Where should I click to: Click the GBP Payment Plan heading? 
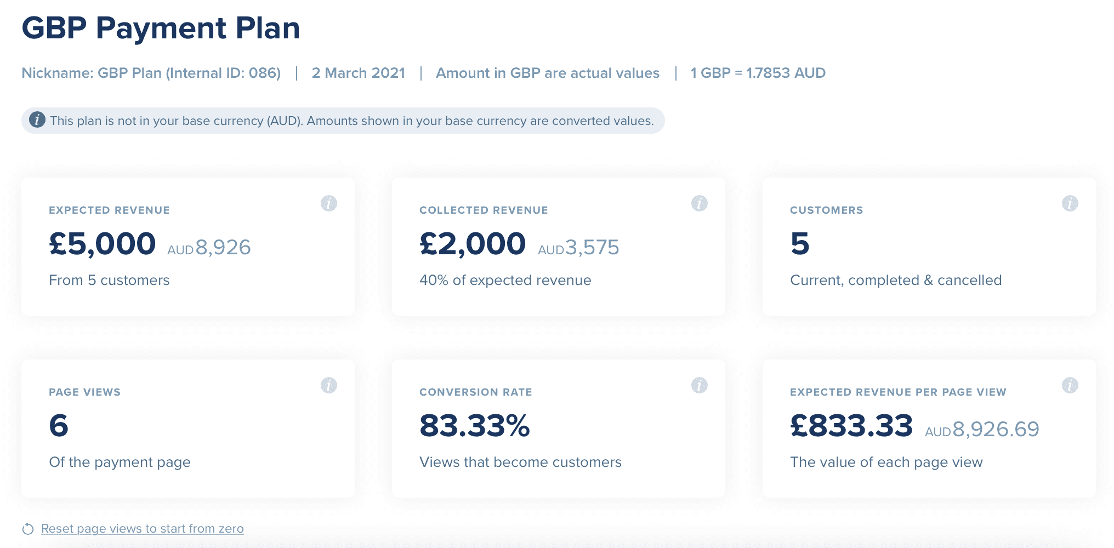[161, 28]
